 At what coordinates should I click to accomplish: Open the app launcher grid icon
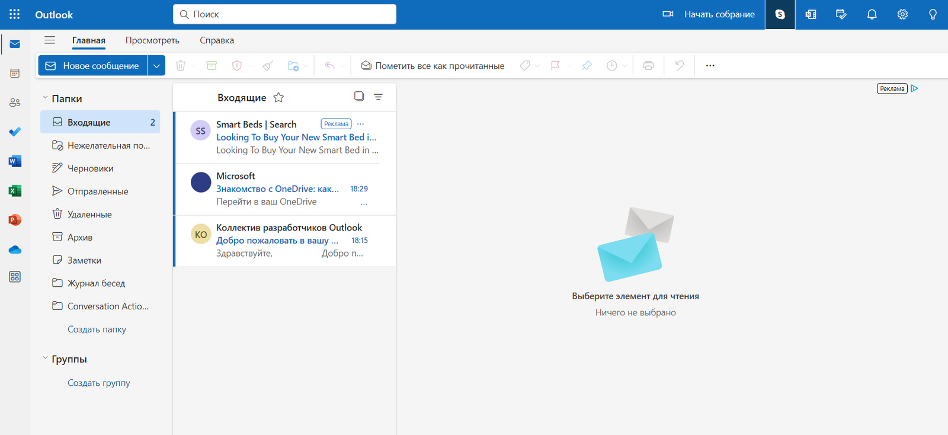pos(15,14)
